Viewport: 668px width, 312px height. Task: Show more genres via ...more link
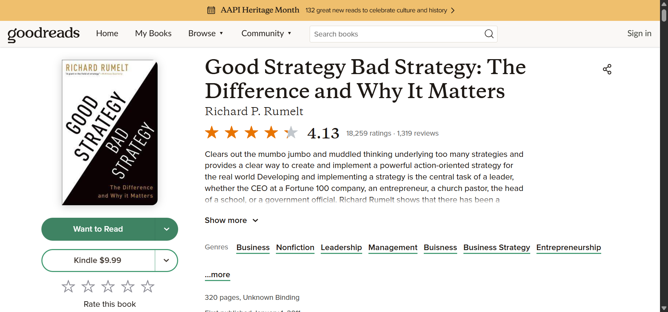point(217,275)
